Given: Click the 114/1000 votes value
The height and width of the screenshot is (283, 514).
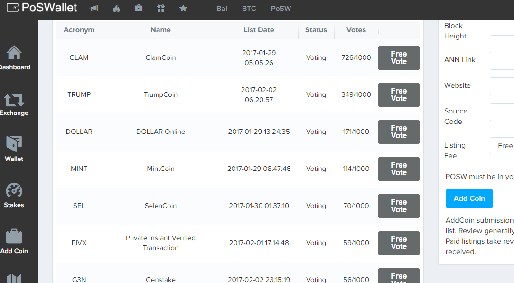Looking at the screenshot, I should pyautogui.click(x=356, y=169).
